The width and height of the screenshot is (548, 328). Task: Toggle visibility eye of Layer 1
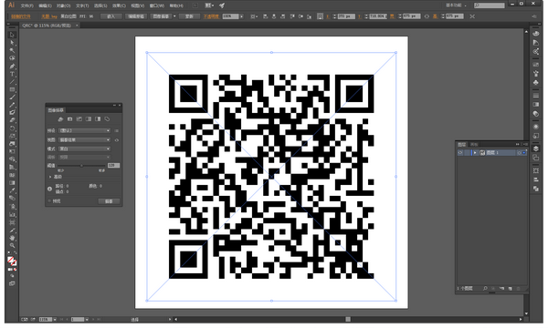pyautogui.click(x=460, y=153)
